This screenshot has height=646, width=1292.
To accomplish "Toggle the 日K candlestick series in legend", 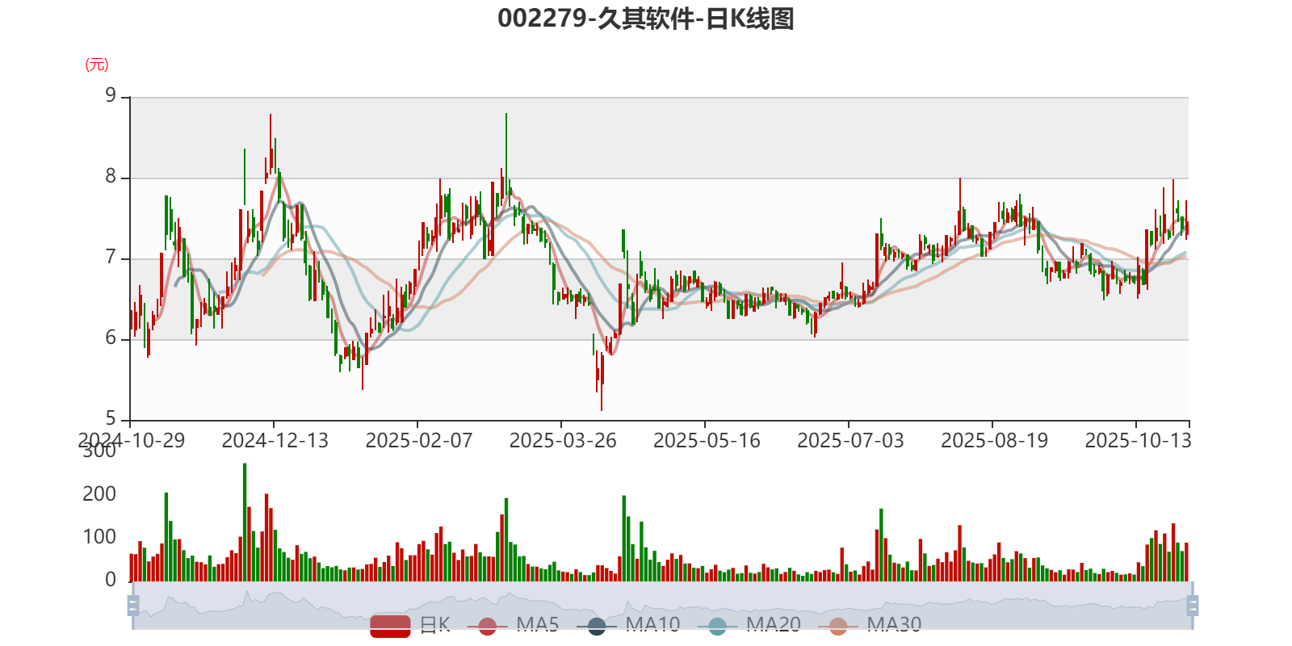I will click(410, 625).
